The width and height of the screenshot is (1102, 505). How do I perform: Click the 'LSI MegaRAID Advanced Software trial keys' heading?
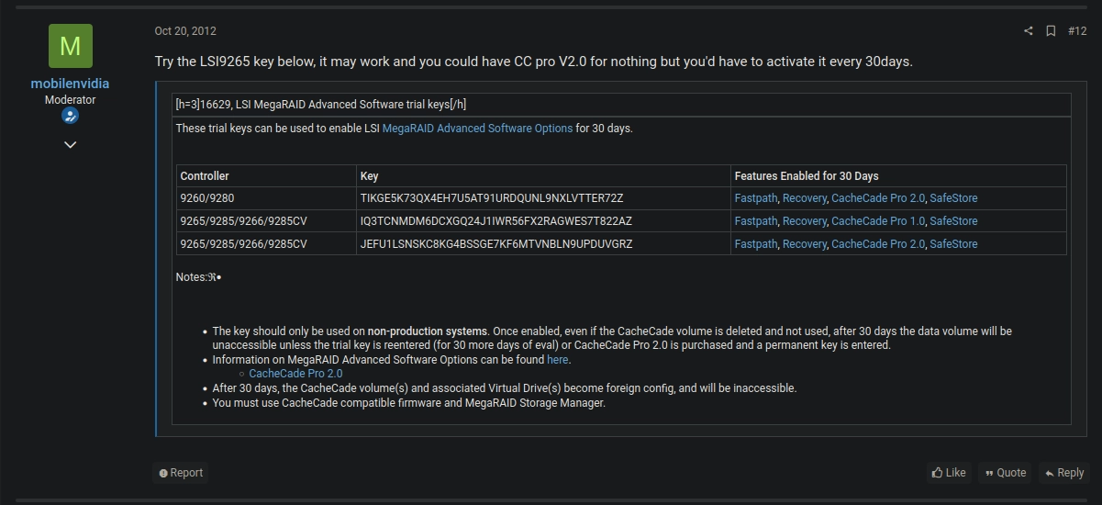[x=321, y=105]
